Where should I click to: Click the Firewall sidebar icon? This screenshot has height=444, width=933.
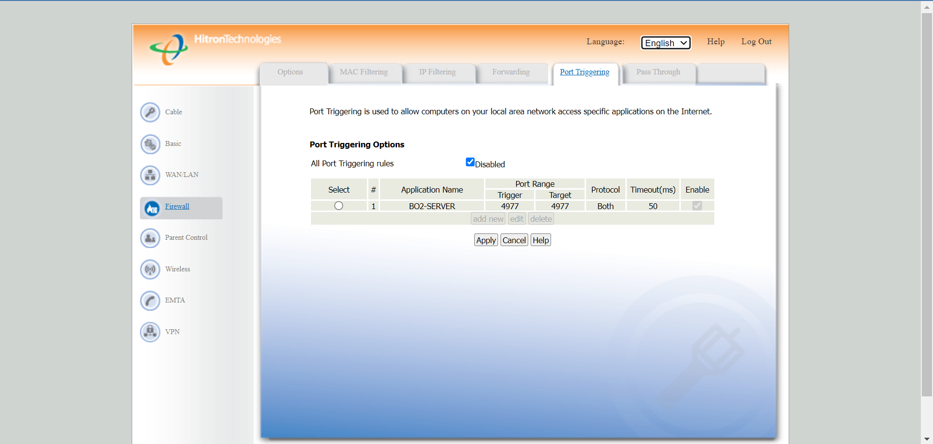click(x=152, y=209)
